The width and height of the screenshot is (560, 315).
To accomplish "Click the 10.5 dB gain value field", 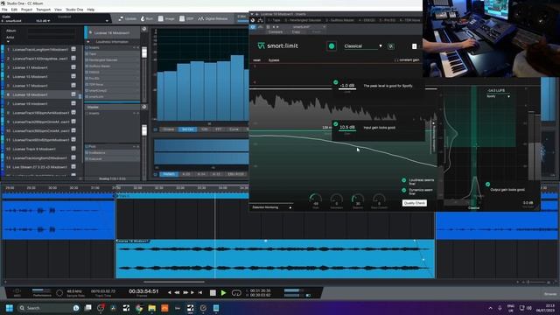I will point(347,127).
